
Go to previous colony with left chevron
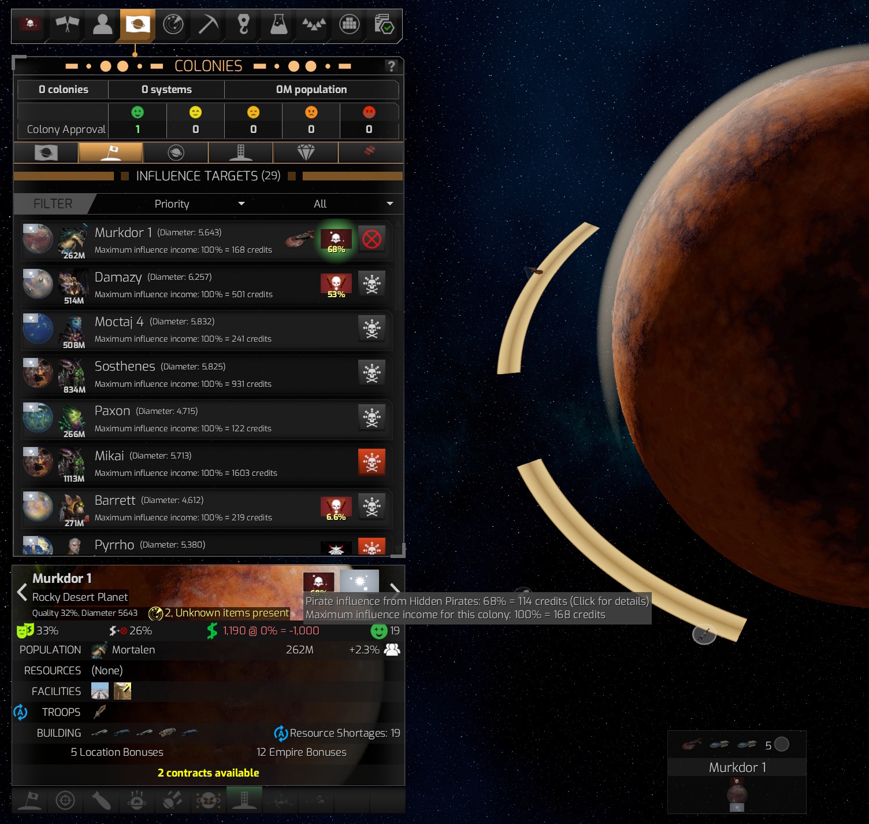pyautogui.click(x=22, y=592)
